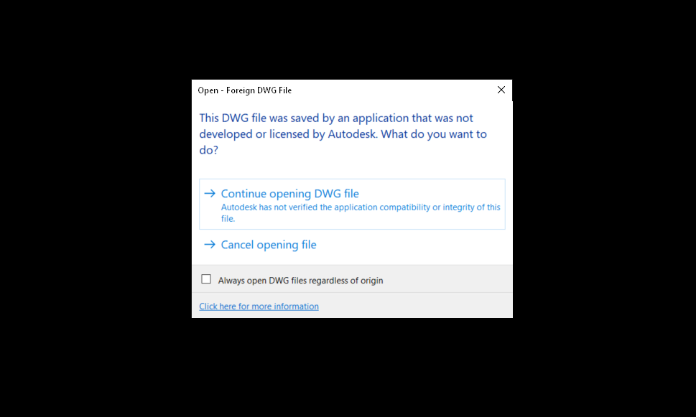Click the arrow icon beside Cancel opening file
Viewport: 696px width, 417px height.
pyautogui.click(x=210, y=245)
